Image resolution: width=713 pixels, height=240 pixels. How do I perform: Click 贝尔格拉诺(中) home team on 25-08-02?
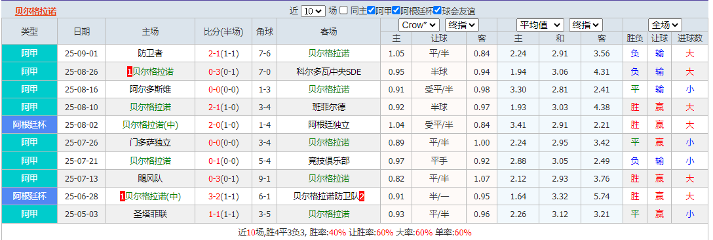point(151,125)
